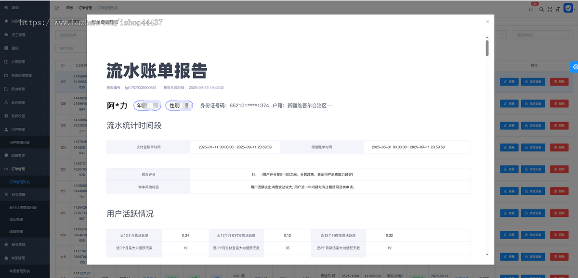Click 删除 for order row 122
Viewport: 578px width, 278px height.
coord(559,191)
